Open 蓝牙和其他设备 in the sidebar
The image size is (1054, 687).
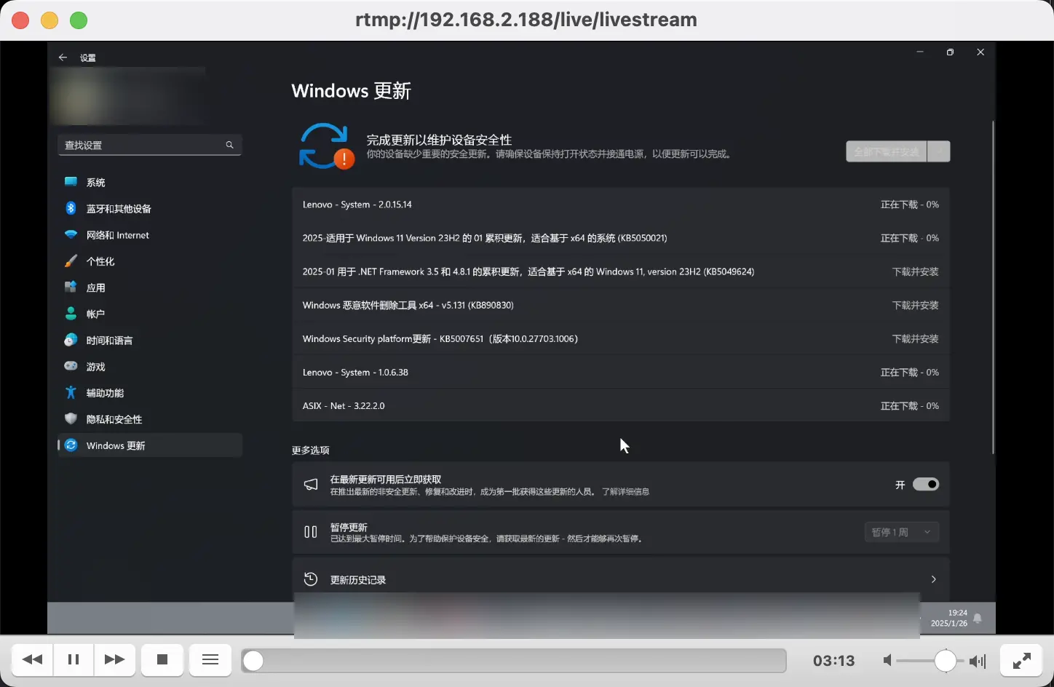click(x=149, y=209)
